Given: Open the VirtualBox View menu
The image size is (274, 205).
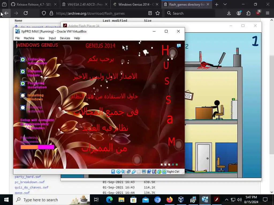Looking at the screenshot, I should 41,38.
